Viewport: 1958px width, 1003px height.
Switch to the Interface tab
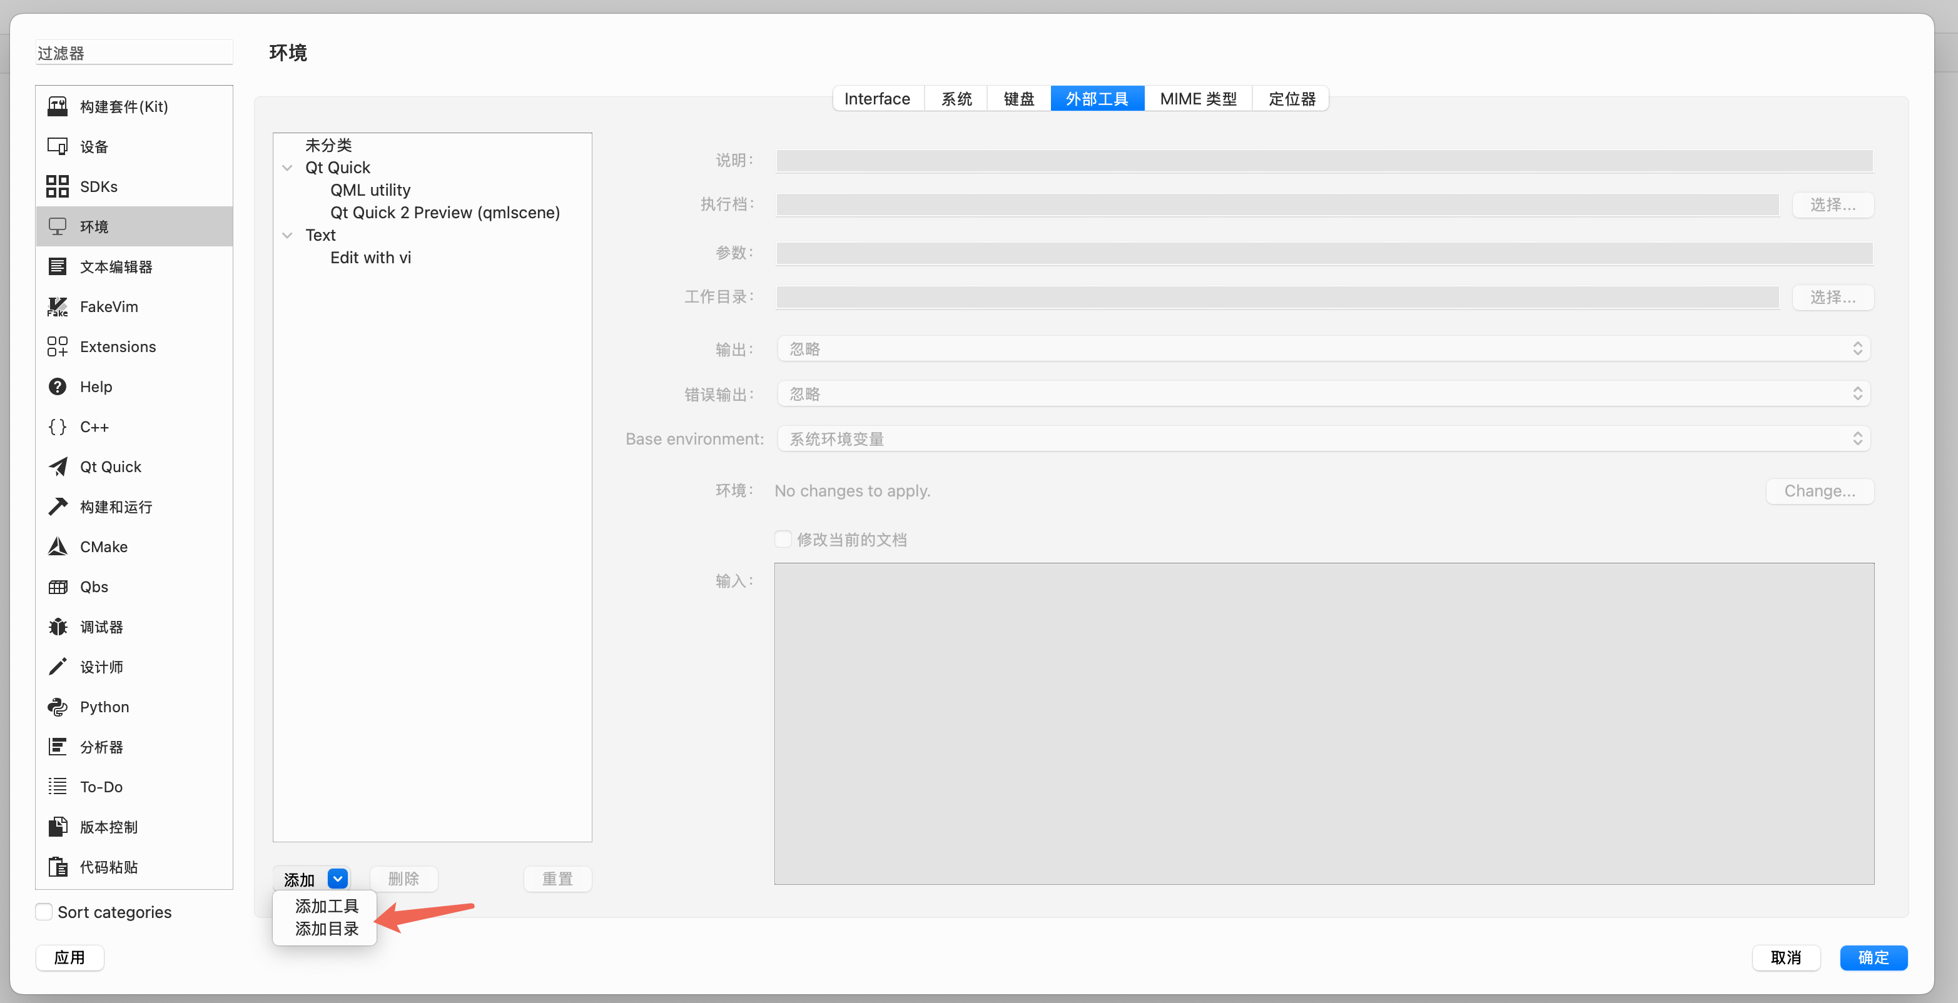[x=877, y=99]
